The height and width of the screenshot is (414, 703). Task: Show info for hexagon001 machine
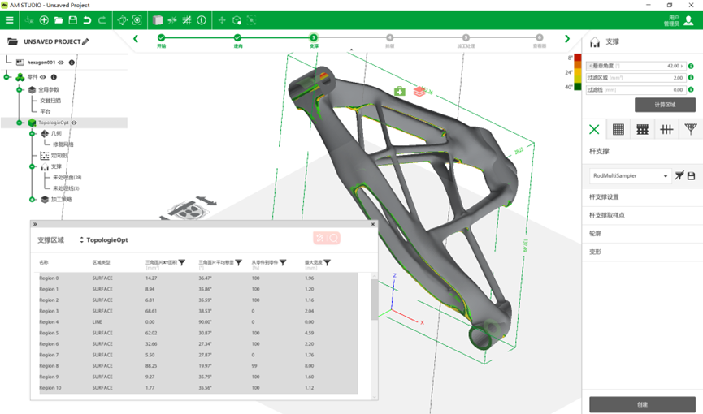pos(72,63)
